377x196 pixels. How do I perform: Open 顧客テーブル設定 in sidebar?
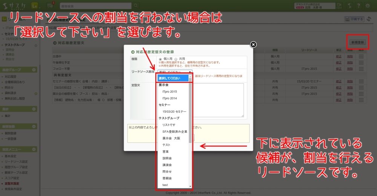click(16, 173)
